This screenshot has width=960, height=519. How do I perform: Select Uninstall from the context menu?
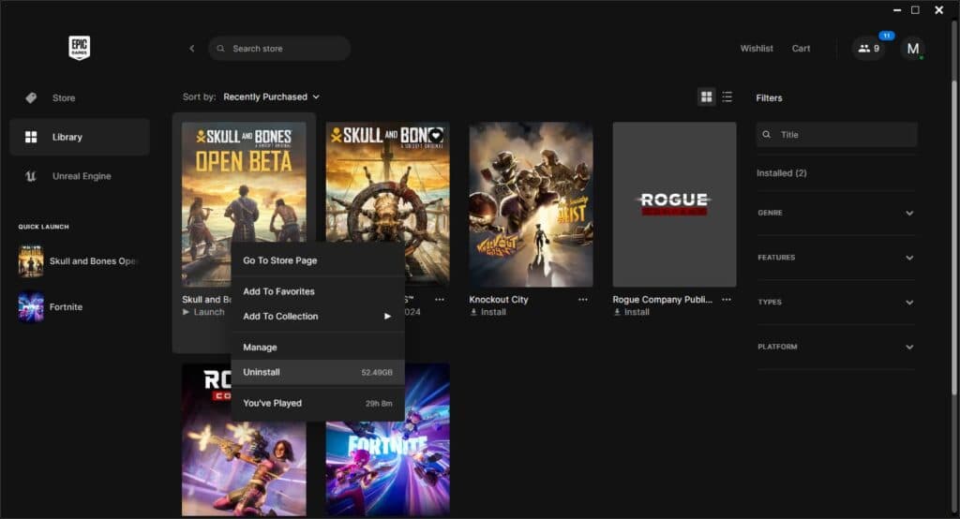tap(262, 372)
